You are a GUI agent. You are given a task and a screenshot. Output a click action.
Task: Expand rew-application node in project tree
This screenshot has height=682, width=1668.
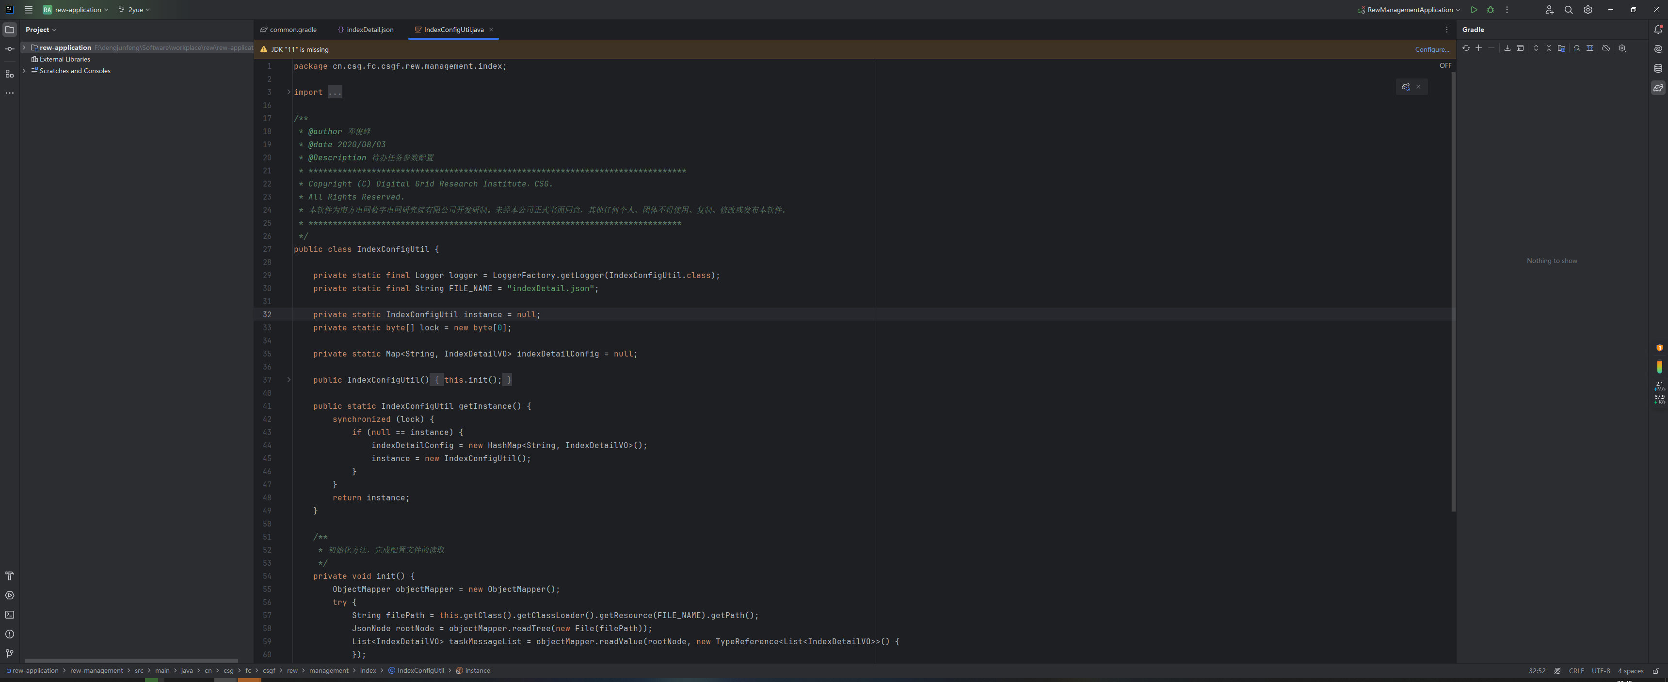click(x=25, y=48)
